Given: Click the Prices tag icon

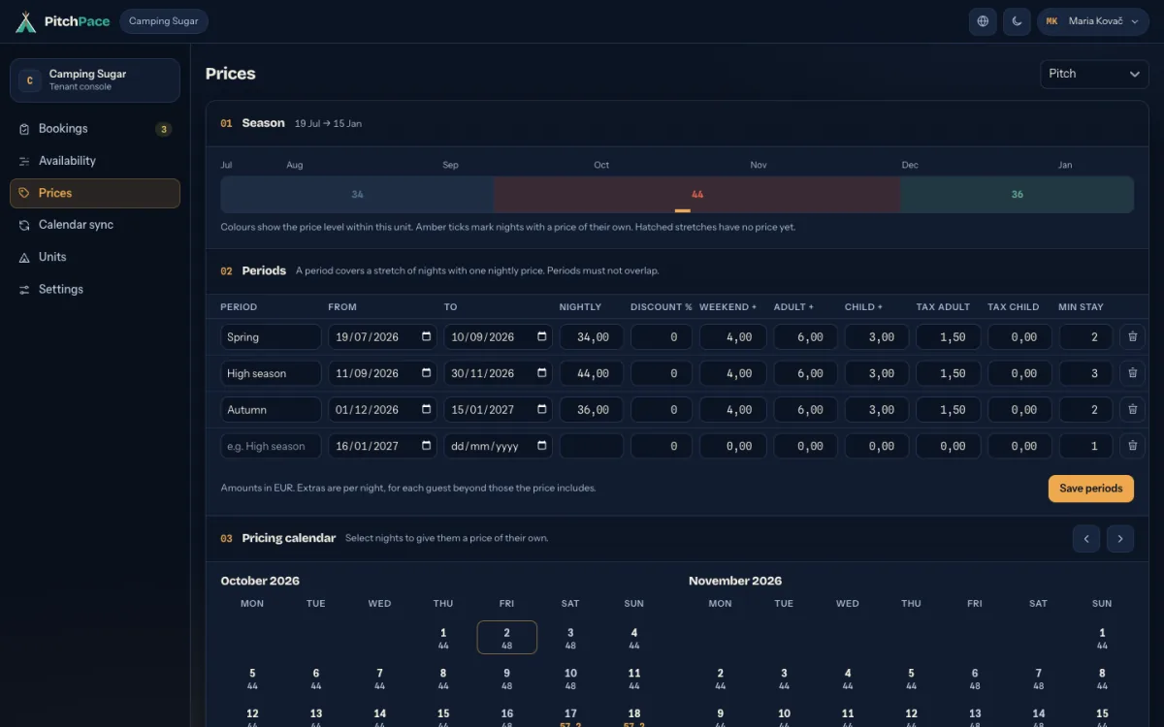Looking at the screenshot, I should pos(24,193).
